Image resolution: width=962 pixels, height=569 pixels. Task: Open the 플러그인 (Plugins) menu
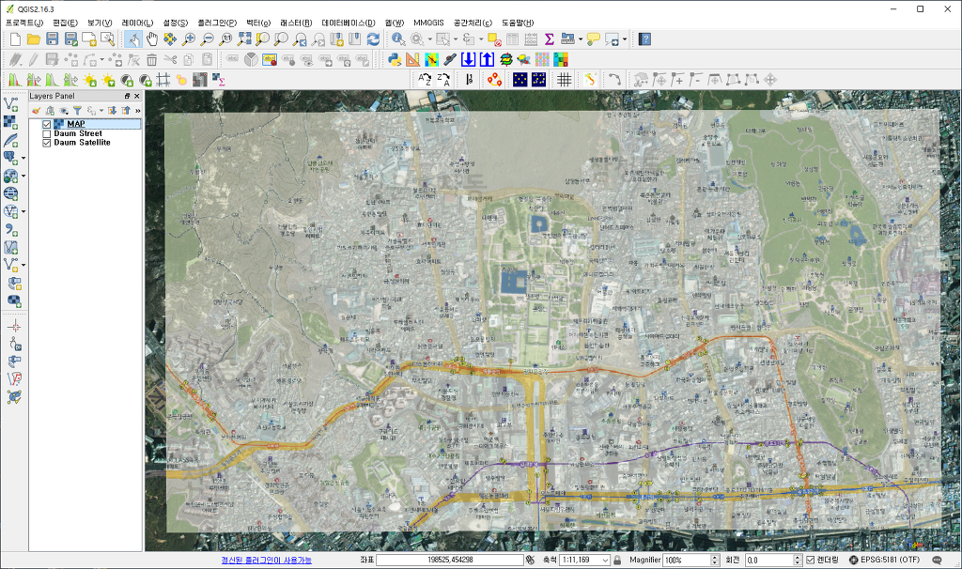pos(217,22)
